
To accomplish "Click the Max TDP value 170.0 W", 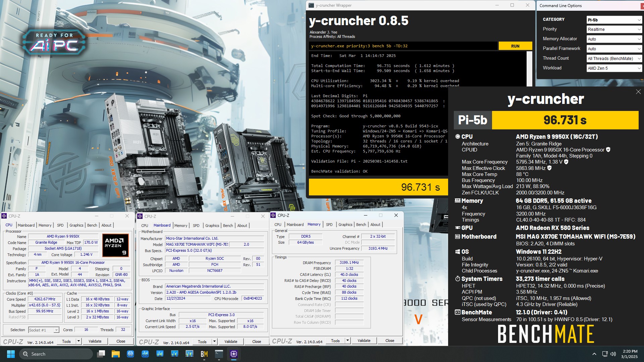I will point(91,242).
